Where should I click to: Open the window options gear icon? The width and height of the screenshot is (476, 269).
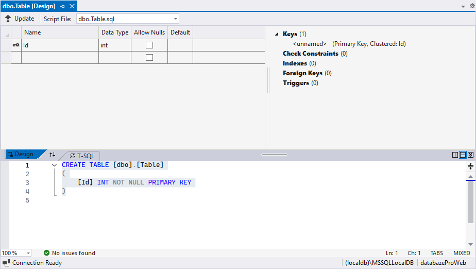pos(472,6)
